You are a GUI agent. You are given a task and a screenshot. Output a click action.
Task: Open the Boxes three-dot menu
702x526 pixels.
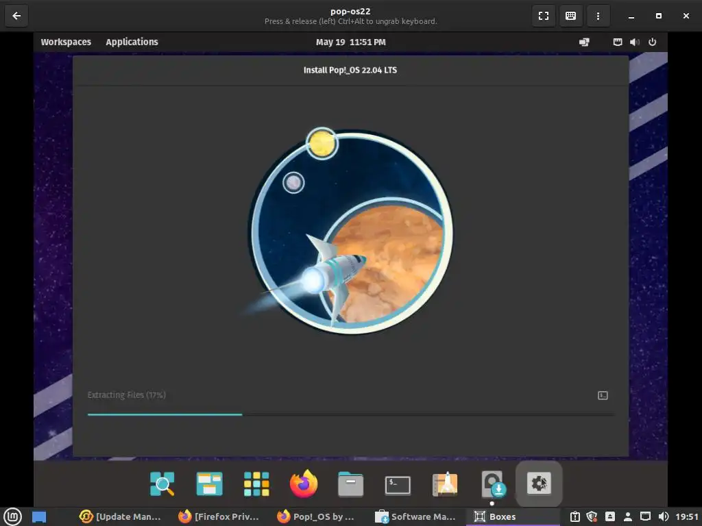598,16
